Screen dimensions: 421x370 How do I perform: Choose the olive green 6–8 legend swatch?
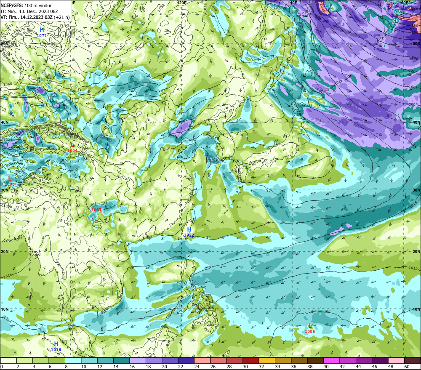[x=57, y=360]
